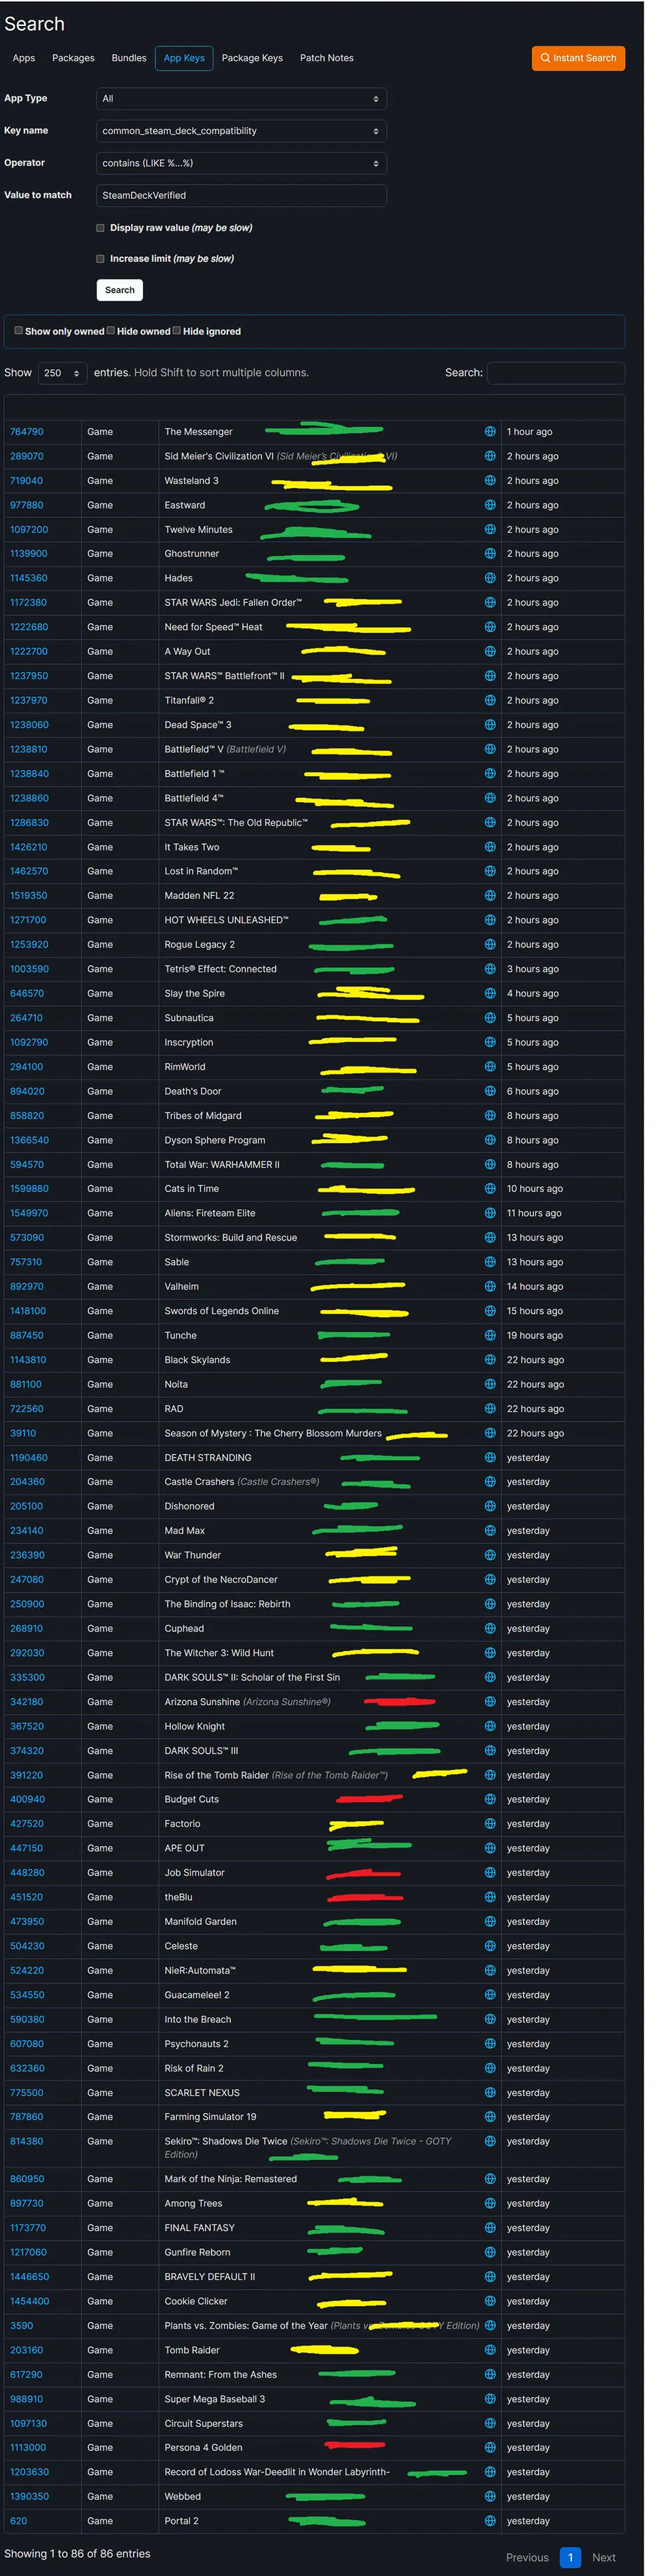Click the STAR WARS Jedi: Fallen Order name
The image size is (665, 2576).
click(233, 602)
